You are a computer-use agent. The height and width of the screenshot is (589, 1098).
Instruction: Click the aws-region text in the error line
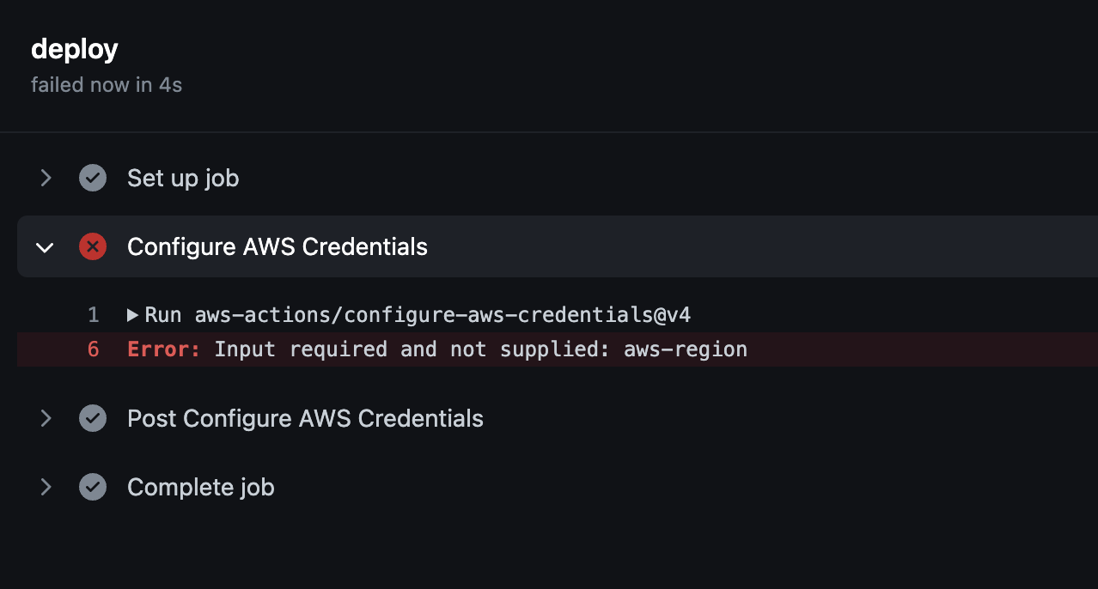point(685,349)
